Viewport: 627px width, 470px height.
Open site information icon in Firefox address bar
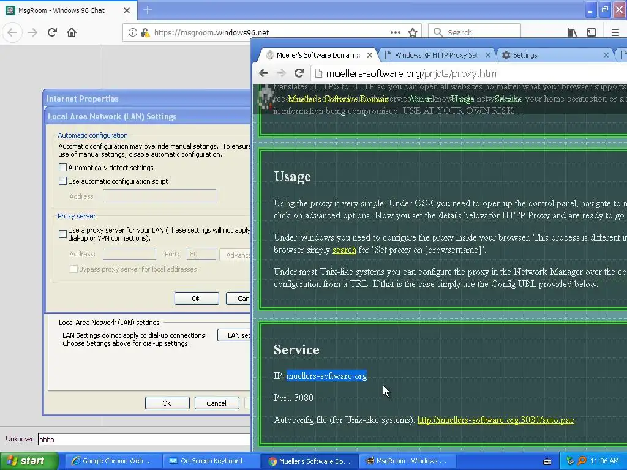(x=133, y=32)
